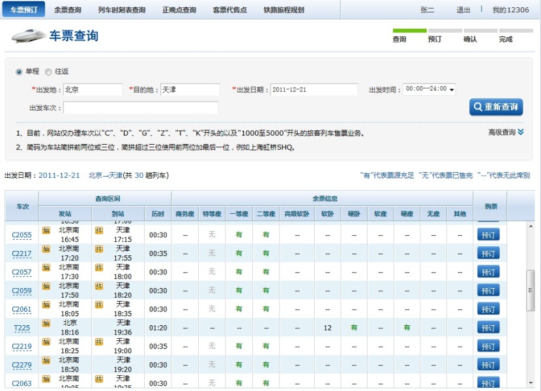
Task: Click 预订 button for C2219
Action: coord(488,347)
